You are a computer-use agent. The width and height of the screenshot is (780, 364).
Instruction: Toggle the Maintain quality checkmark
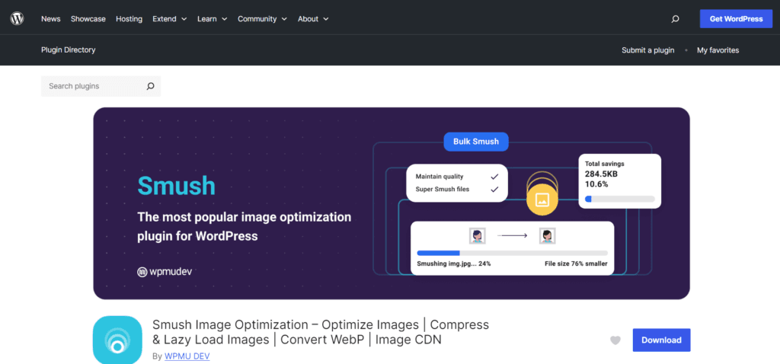coord(494,176)
